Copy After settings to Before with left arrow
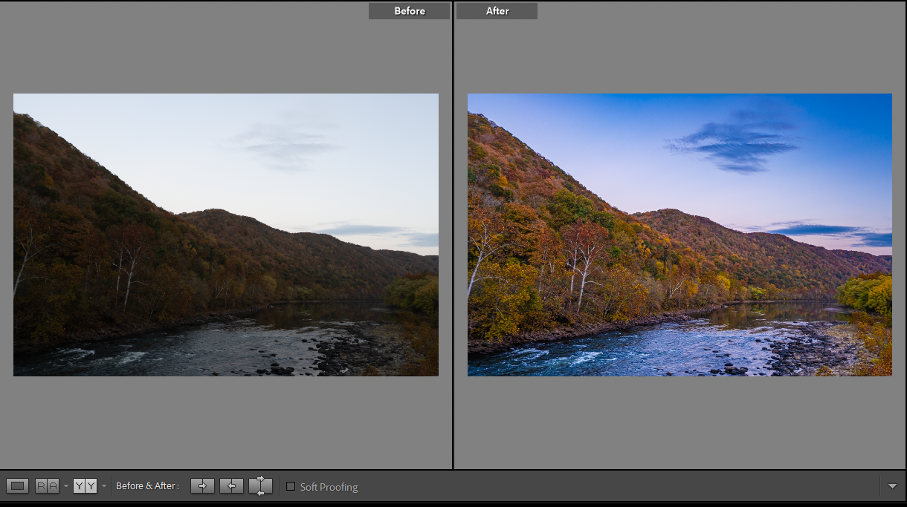The width and height of the screenshot is (907, 507). [231, 486]
